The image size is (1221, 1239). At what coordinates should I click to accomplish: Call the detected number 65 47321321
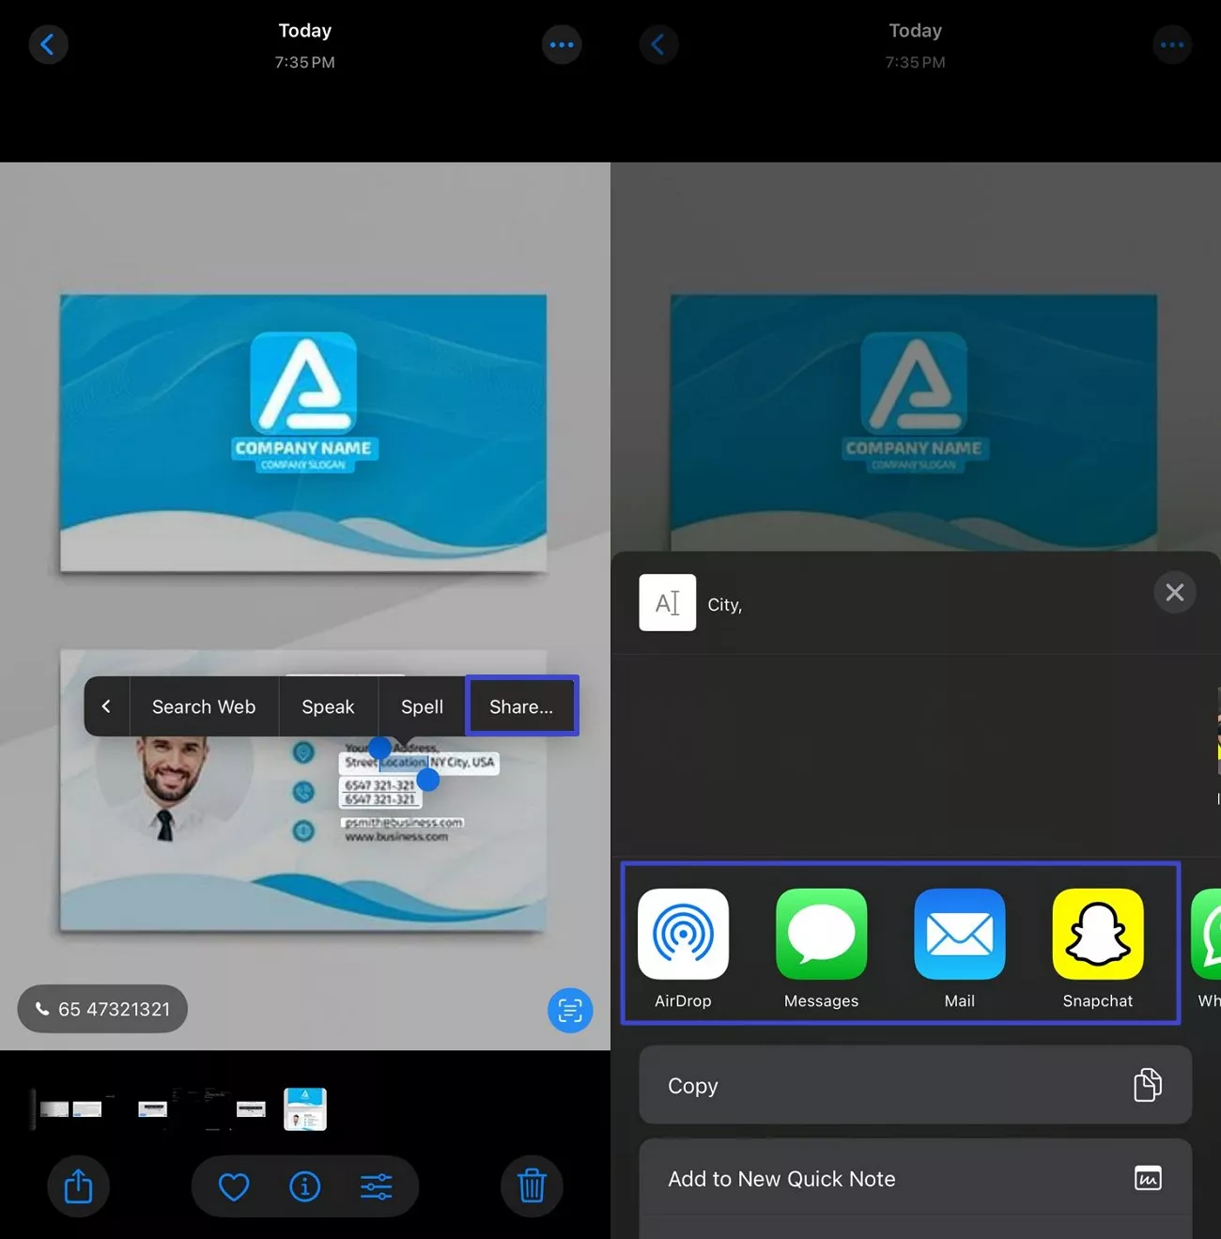click(102, 1009)
